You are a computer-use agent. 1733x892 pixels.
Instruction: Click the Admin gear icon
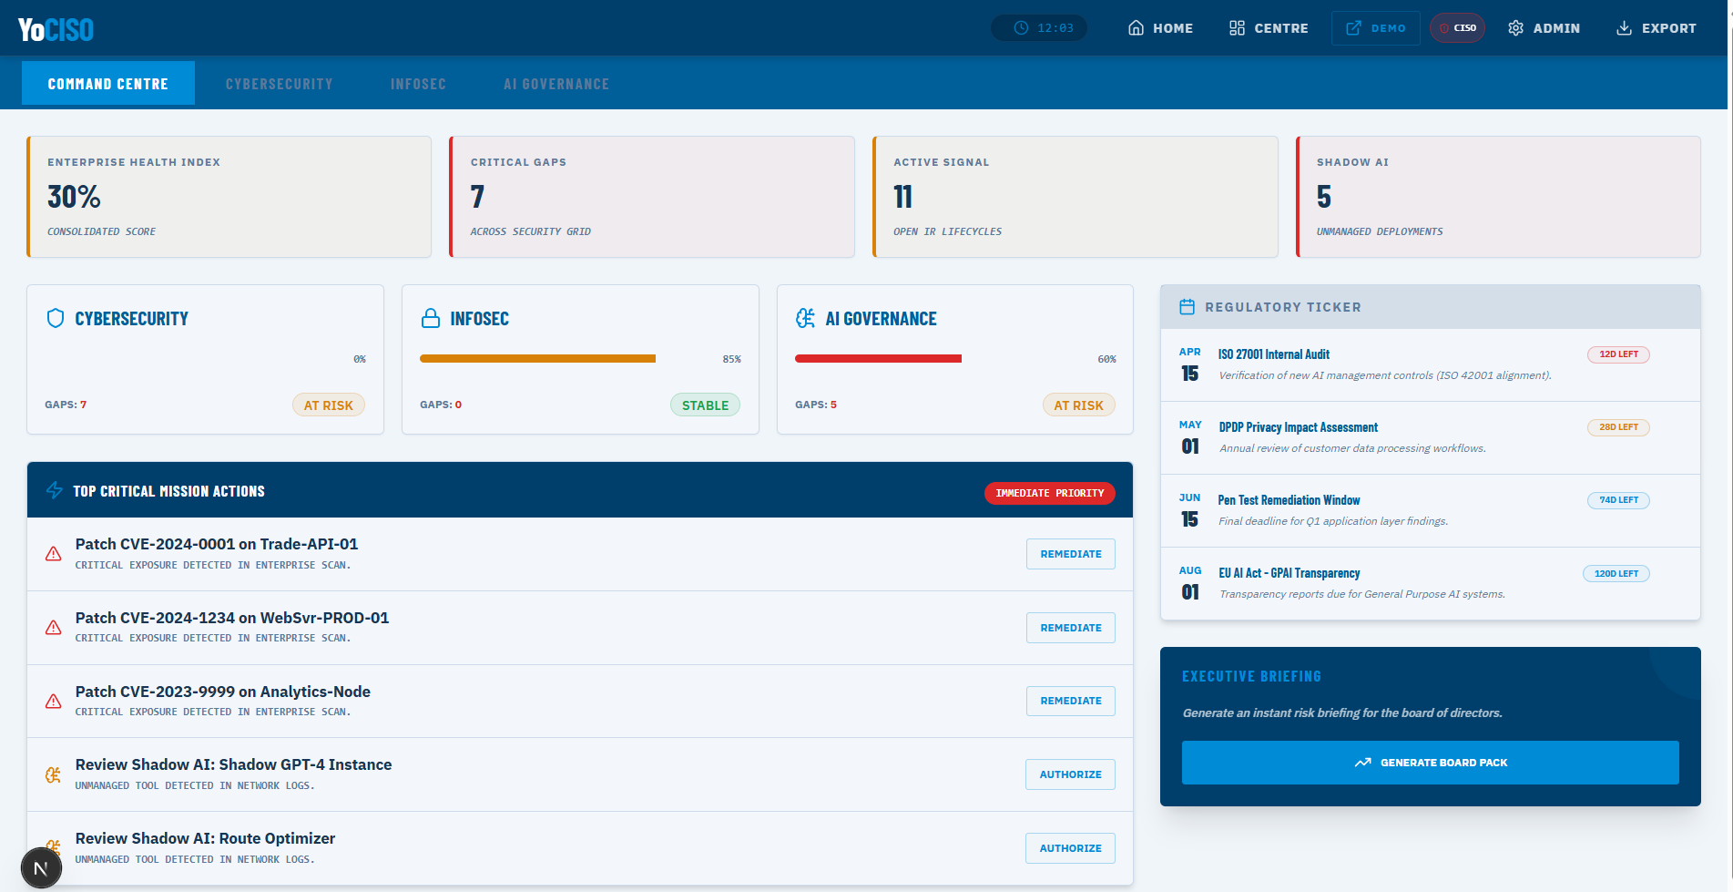[1515, 28]
